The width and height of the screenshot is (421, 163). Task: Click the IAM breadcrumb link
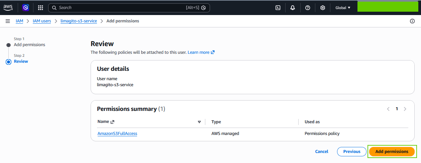(19, 21)
